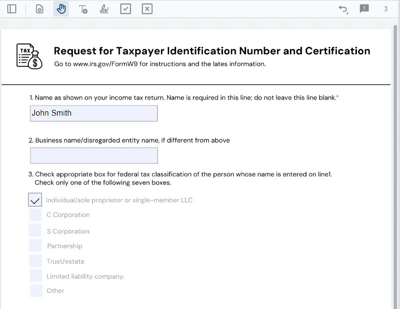Click the undo arrow icon
Image resolution: width=400 pixels, height=309 pixels.
tap(343, 9)
